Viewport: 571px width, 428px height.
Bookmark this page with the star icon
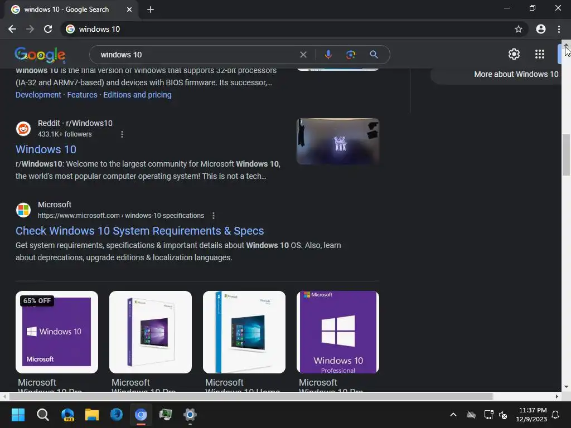click(x=518, y=29)
